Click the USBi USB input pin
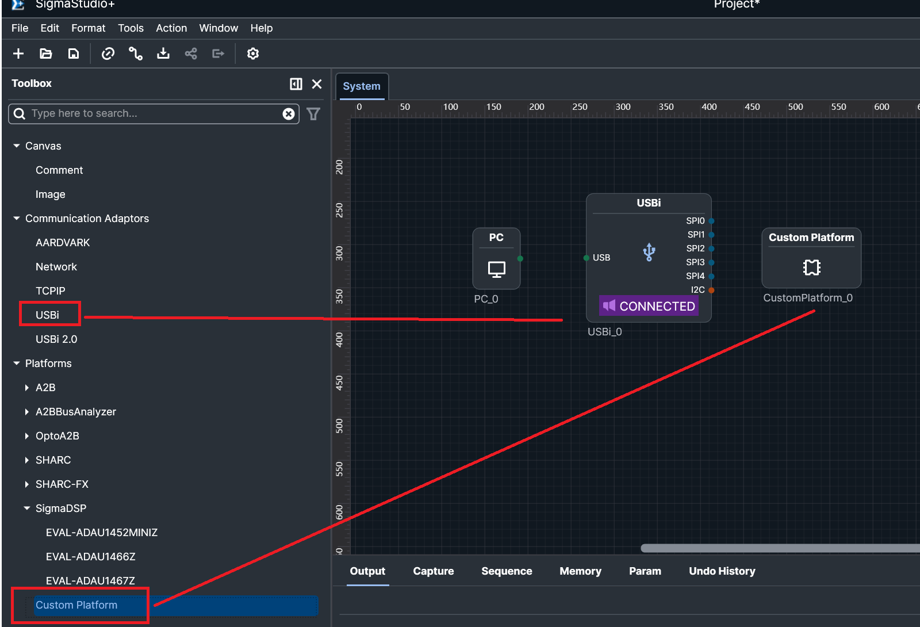 [586, 258]
